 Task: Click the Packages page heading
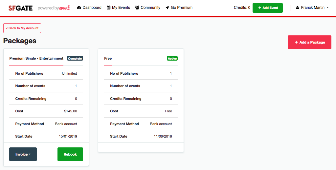20,41
